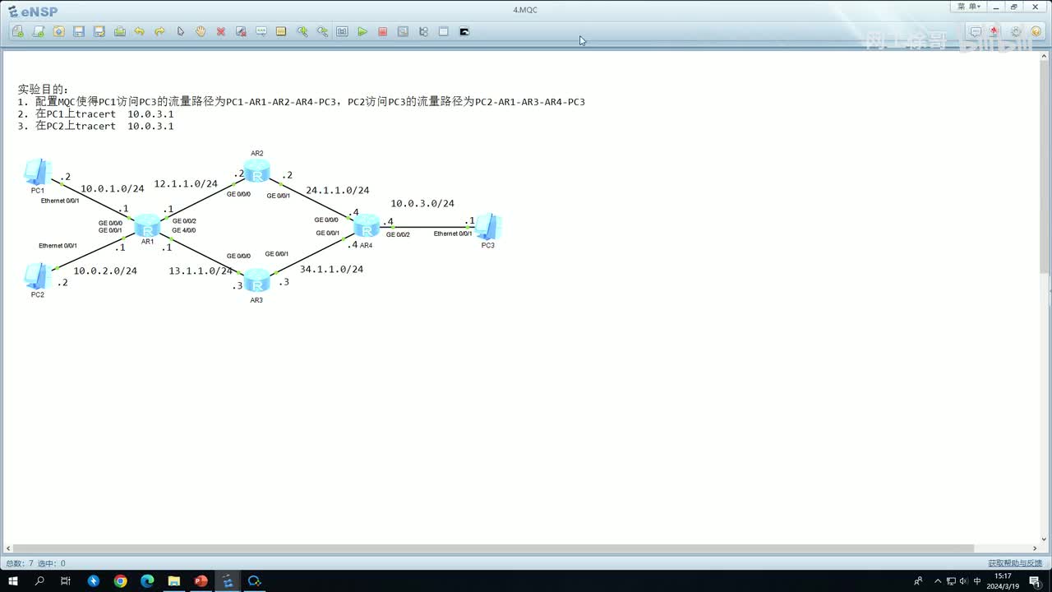
Task: Select the yellow rectangle palette tool
Action: coord(281,31)
